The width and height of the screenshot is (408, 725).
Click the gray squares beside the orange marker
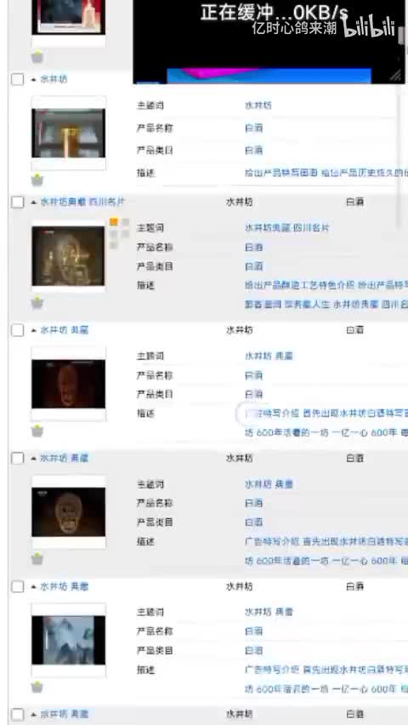[x=119, y=233]
